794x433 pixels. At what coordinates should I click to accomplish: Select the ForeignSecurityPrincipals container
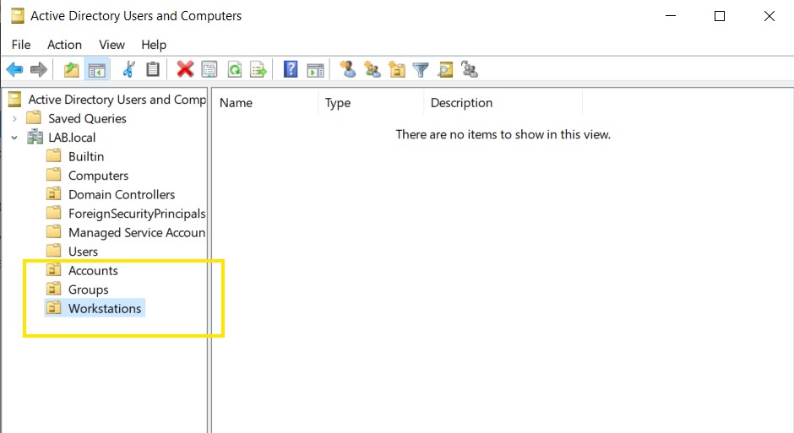137,214
